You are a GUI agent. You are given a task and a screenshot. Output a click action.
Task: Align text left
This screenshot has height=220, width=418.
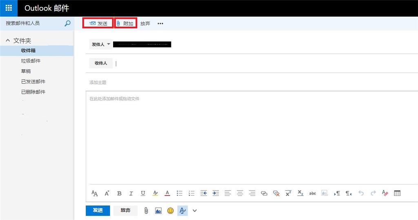(228, 193)
